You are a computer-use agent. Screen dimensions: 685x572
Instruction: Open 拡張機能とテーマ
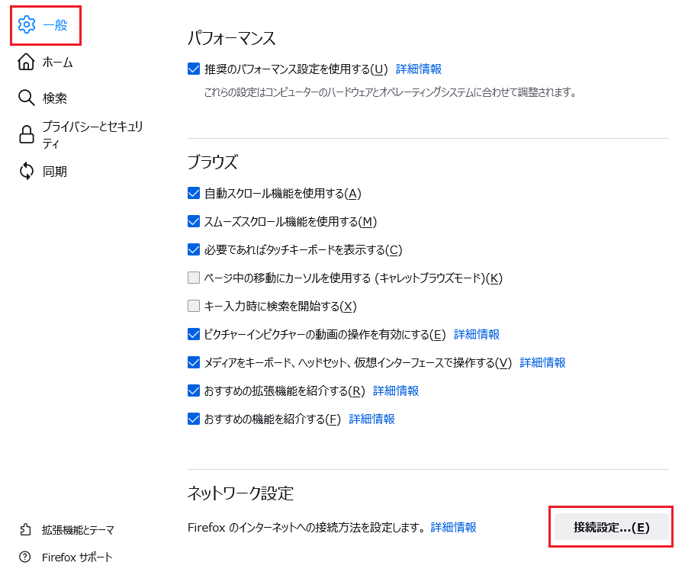(x=67, y=529)
